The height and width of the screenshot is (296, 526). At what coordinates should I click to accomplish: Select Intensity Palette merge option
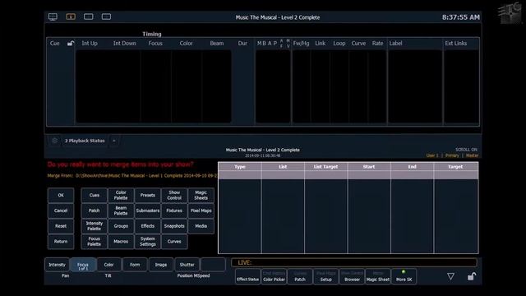coord(94,226)
